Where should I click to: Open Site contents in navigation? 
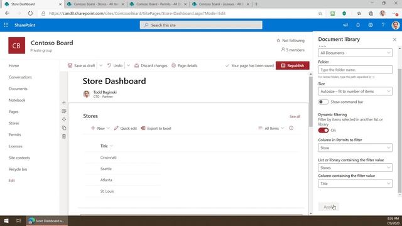pyautogui.click(x=19, y=158)
